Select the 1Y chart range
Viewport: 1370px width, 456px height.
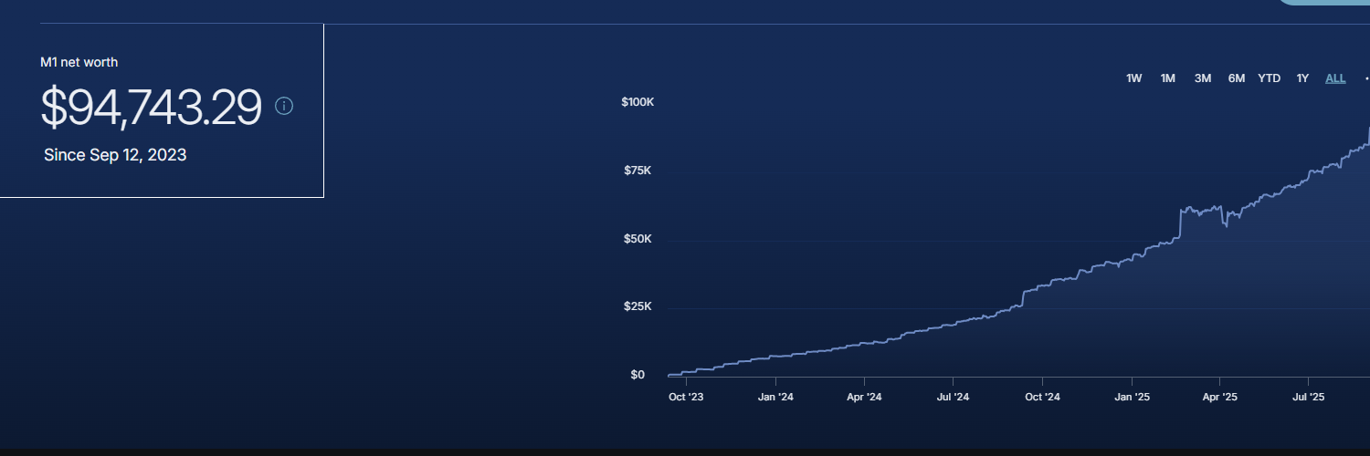[1303, 78]
